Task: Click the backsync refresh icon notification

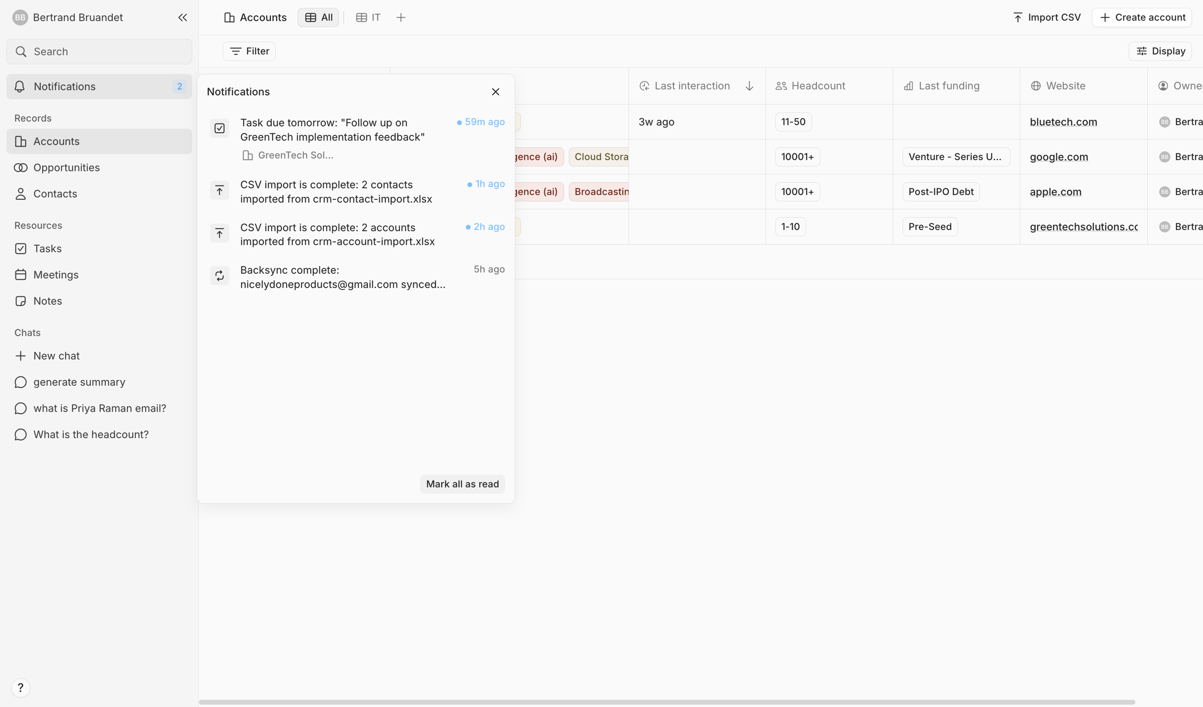Action: pos(220,275)
